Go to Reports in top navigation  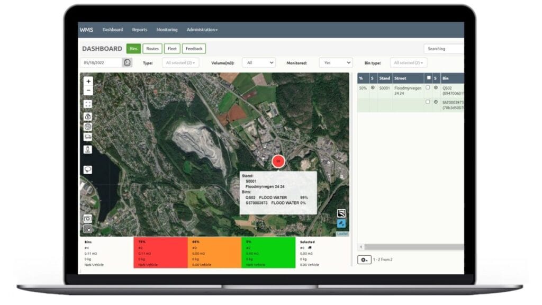coord(140,30)
